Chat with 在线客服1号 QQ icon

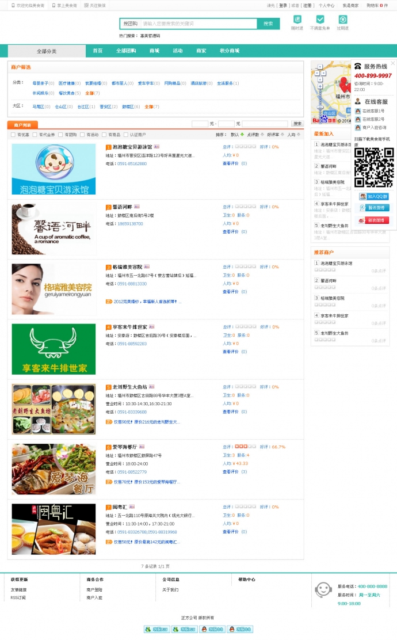point(358,111)
